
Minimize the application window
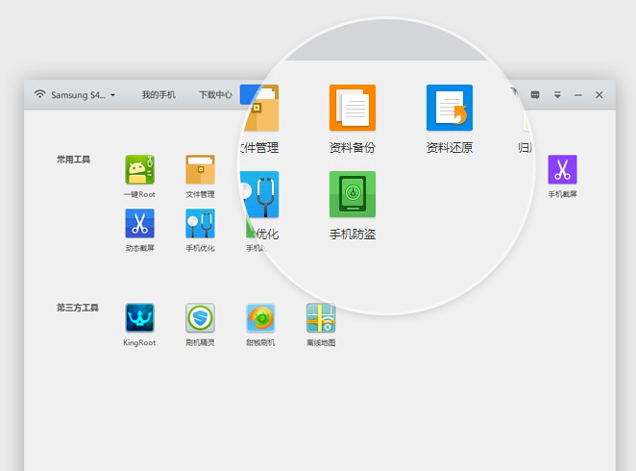pyautogui.click(x=578, y=95)
